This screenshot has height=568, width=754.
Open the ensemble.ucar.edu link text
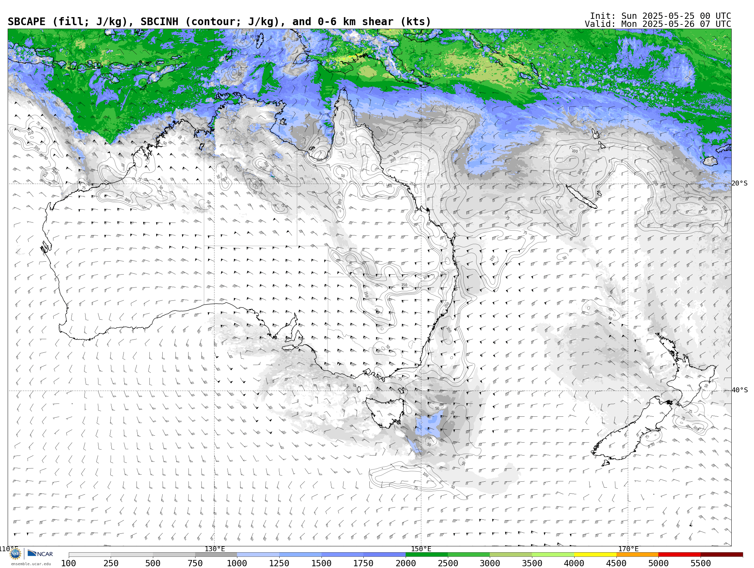tap(31, 564)
